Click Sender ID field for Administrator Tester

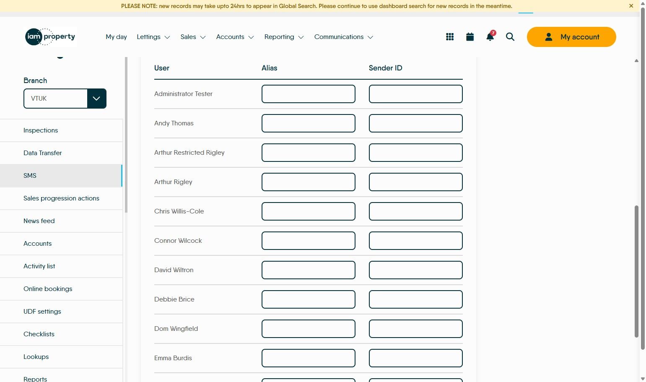tap(416, 94)
